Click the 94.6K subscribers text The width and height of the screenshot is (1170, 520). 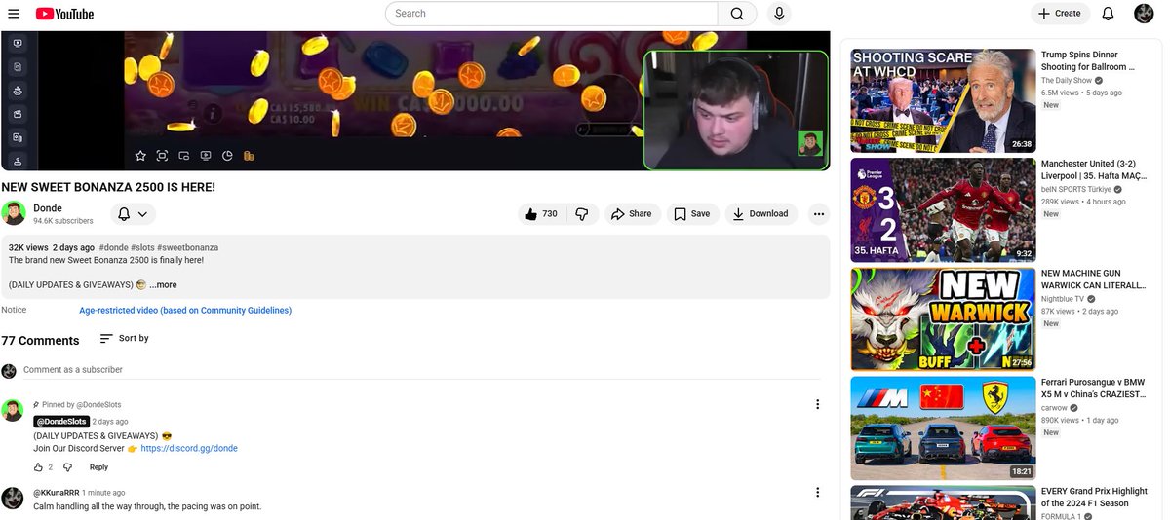(x=63, y=221)
